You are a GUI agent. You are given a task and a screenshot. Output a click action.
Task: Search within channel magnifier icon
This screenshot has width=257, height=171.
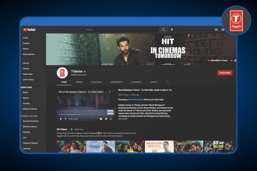click(x=167, y=82)
